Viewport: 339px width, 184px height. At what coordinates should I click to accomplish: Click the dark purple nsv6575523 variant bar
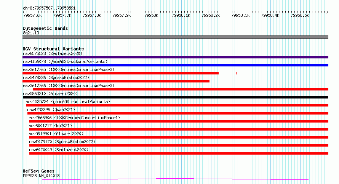click(175, 57)
